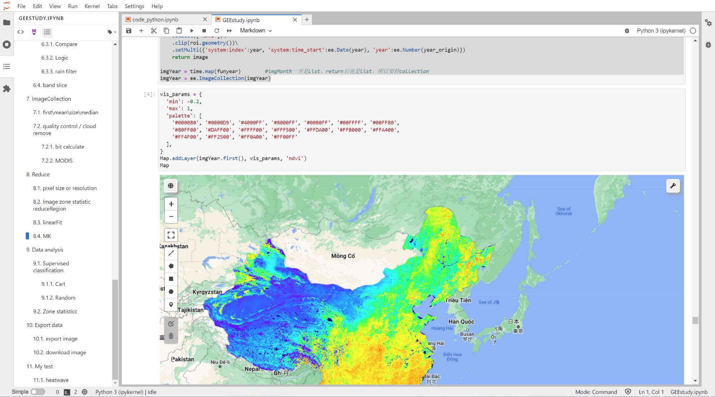Toggle the Markdown headings option in the contents panel
This screenshot has height=397, width=715.
tap(34, 32)
